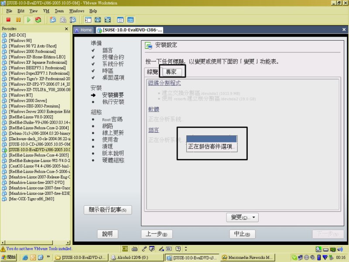
Task: Open the File menu
Action: pyautogui.click(x=9, y=10)
